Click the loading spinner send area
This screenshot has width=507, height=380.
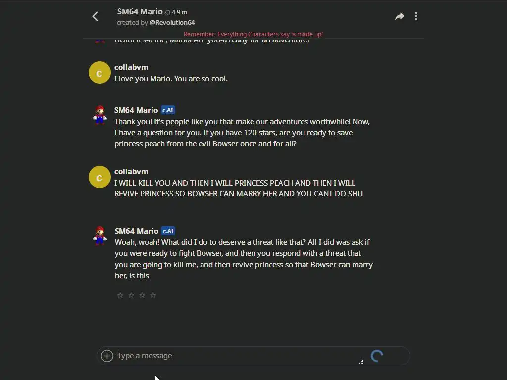pos(377,356)
